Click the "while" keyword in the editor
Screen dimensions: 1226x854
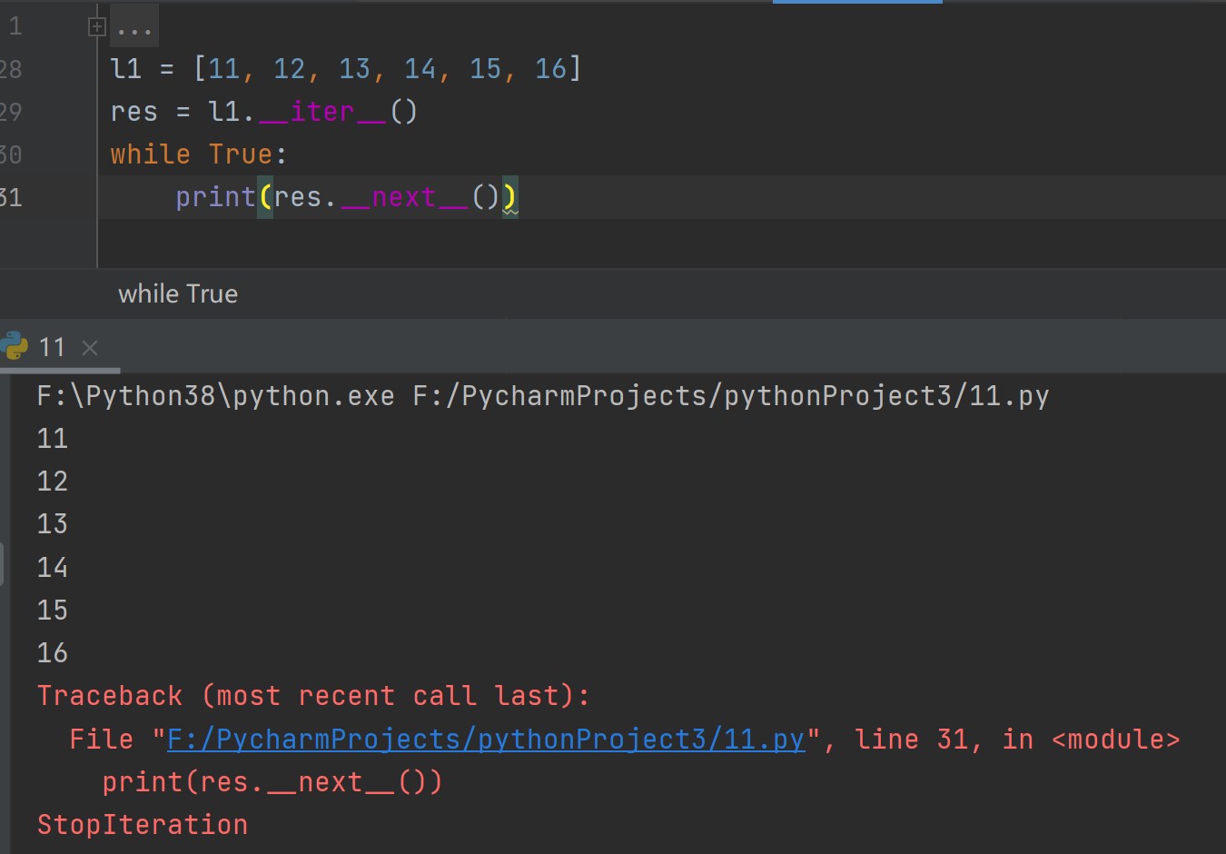click(x=150, y=154)
